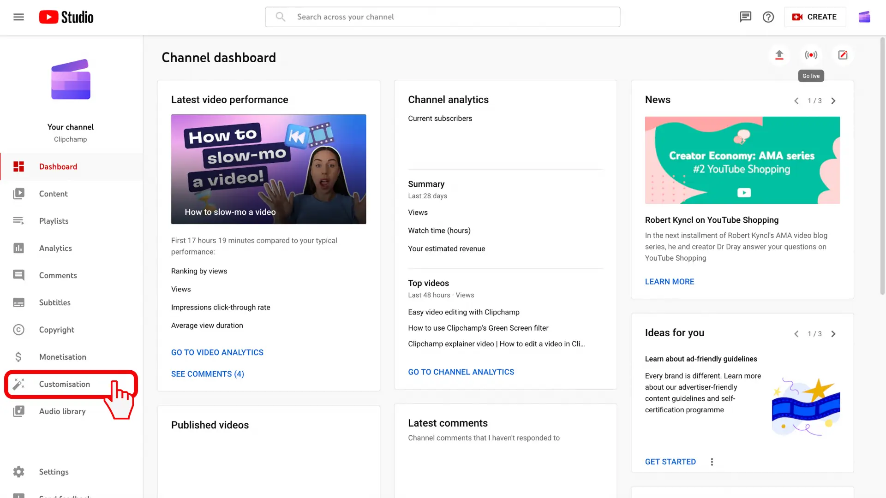Click the Dashboard icon in sidebar
Screen dimensions: 886x498
18,166
